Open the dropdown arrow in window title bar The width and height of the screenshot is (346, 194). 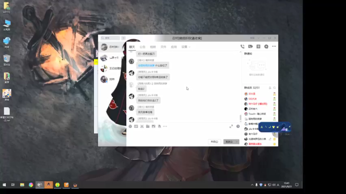point(258,38)
